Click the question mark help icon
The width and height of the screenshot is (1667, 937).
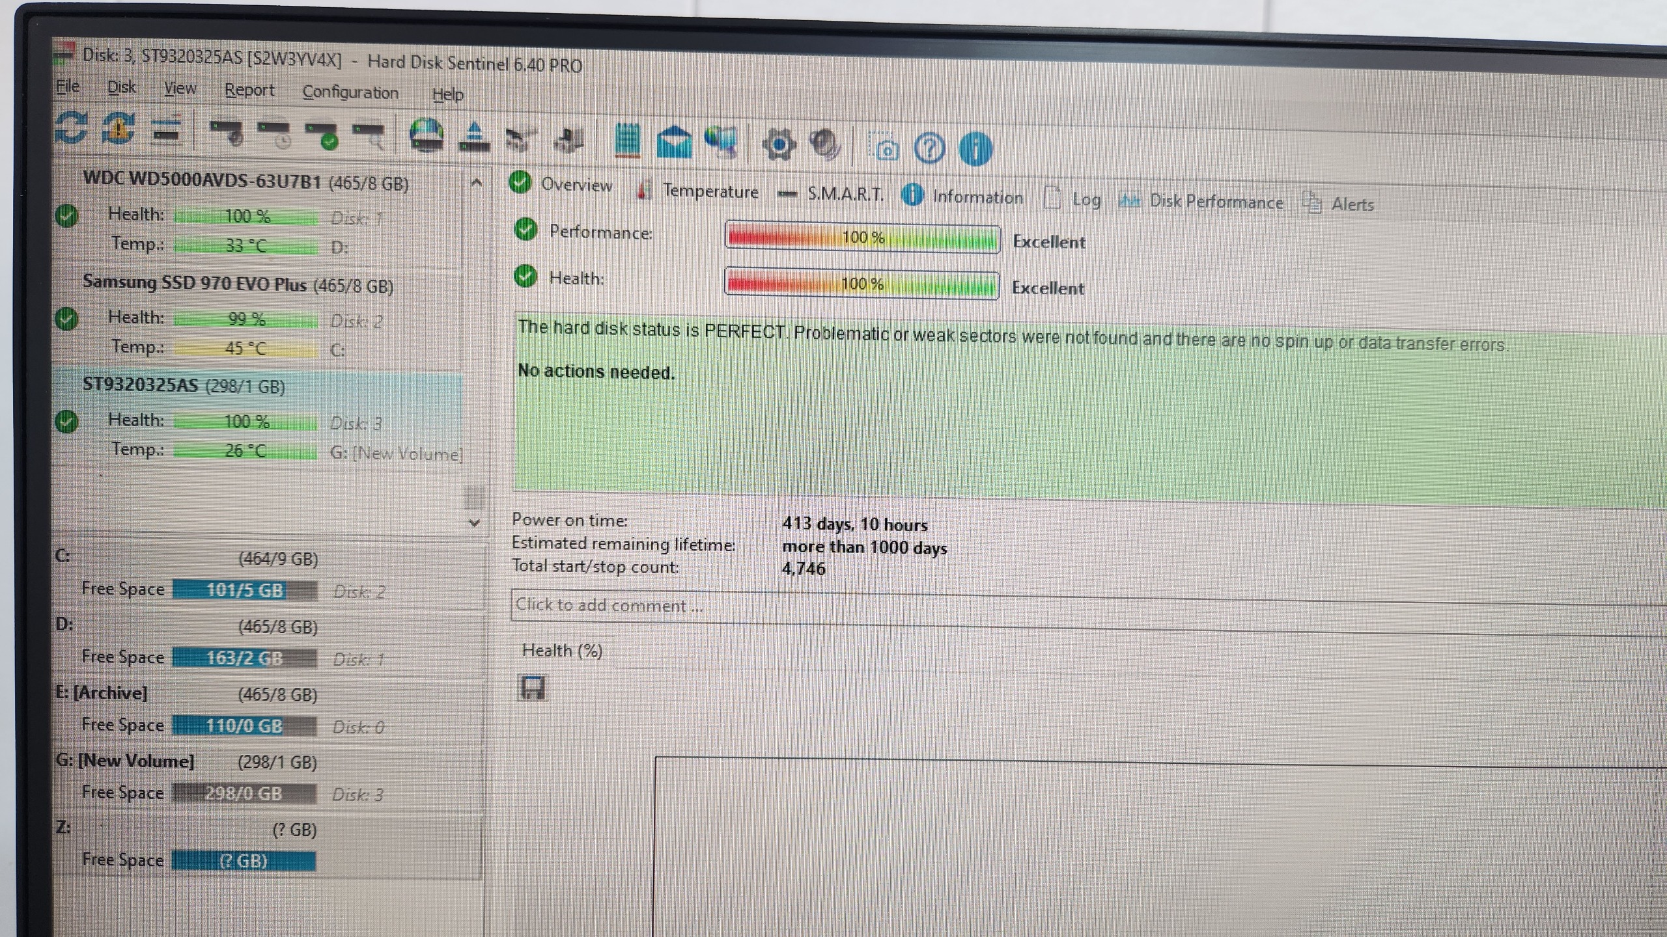(929, 148)
